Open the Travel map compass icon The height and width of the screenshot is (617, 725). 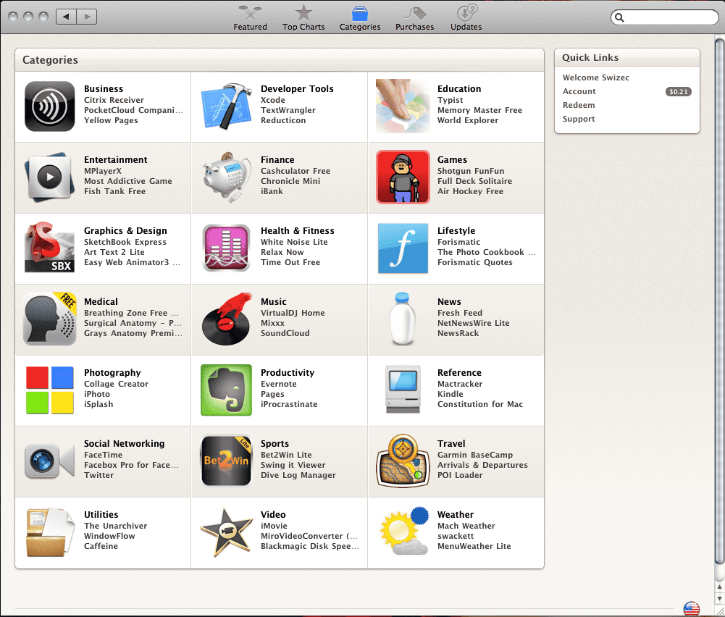click(403, 461)
